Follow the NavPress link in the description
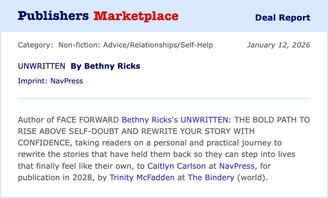328x198 pixels. 237,166
